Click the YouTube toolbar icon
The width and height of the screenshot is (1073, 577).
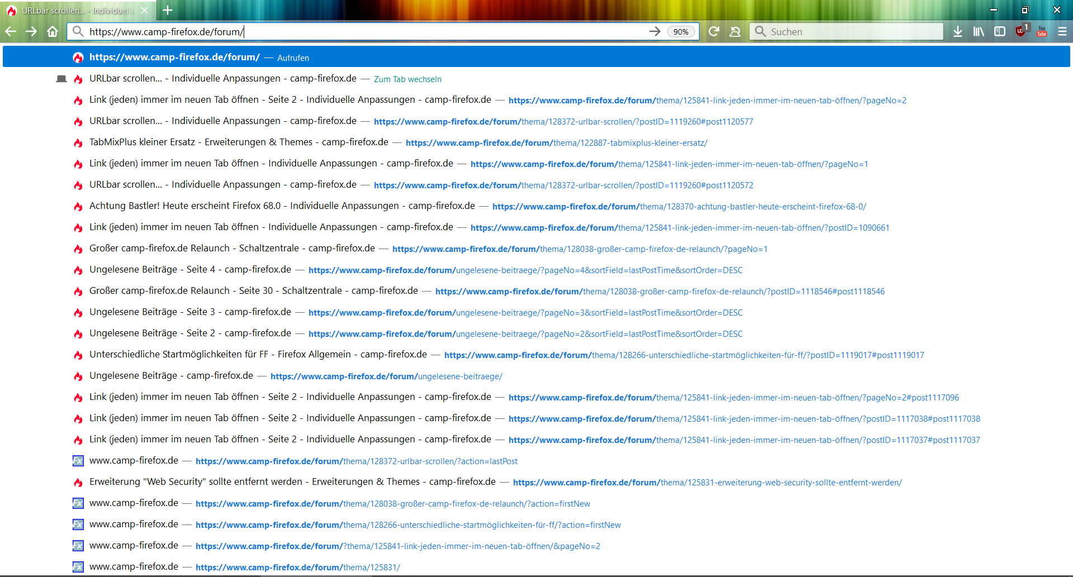(1042, 31)
